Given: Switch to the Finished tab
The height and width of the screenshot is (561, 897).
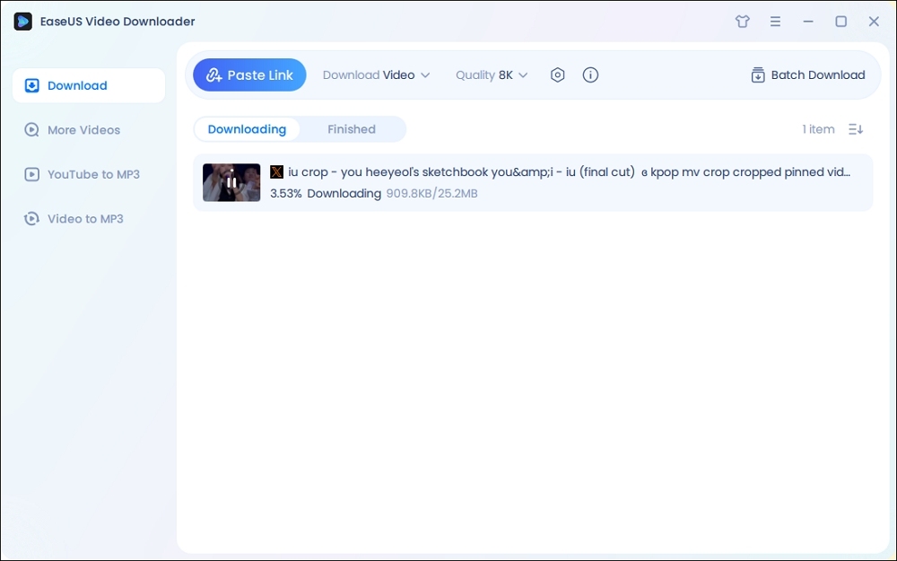Looking at the screenshot, I should coord(352,129).
